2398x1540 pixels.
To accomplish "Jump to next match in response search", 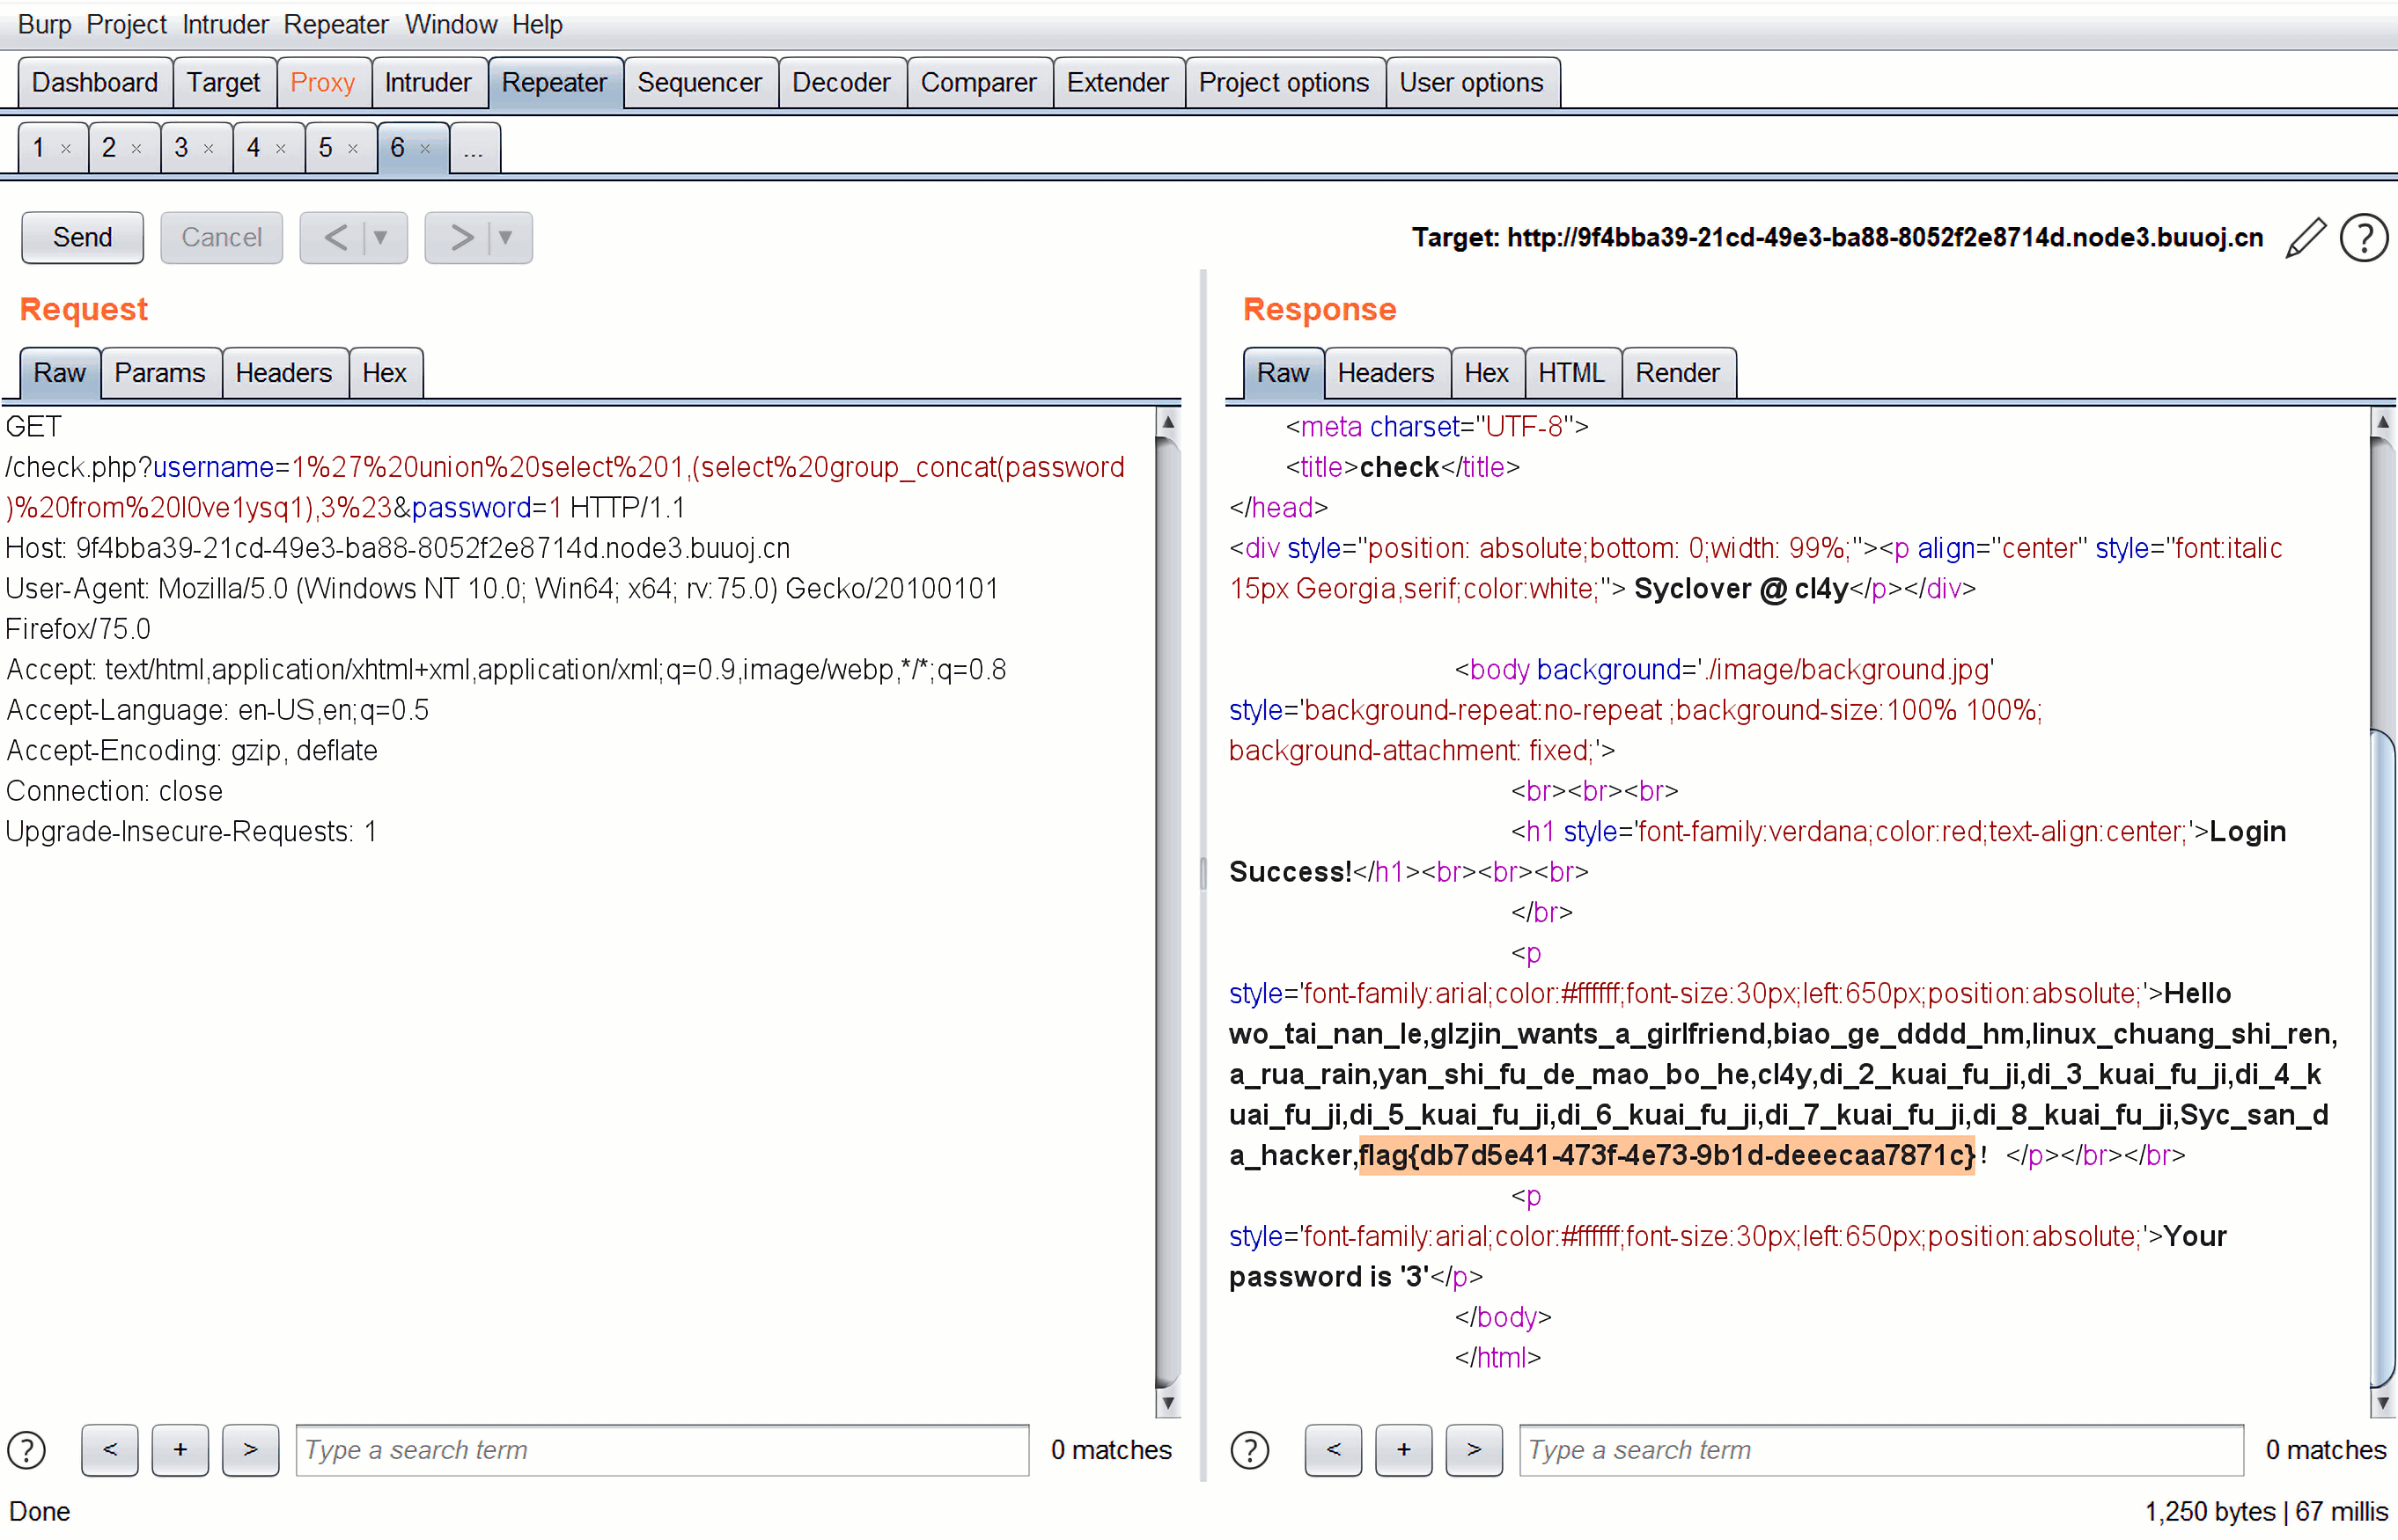I will click(1474, 1450).
